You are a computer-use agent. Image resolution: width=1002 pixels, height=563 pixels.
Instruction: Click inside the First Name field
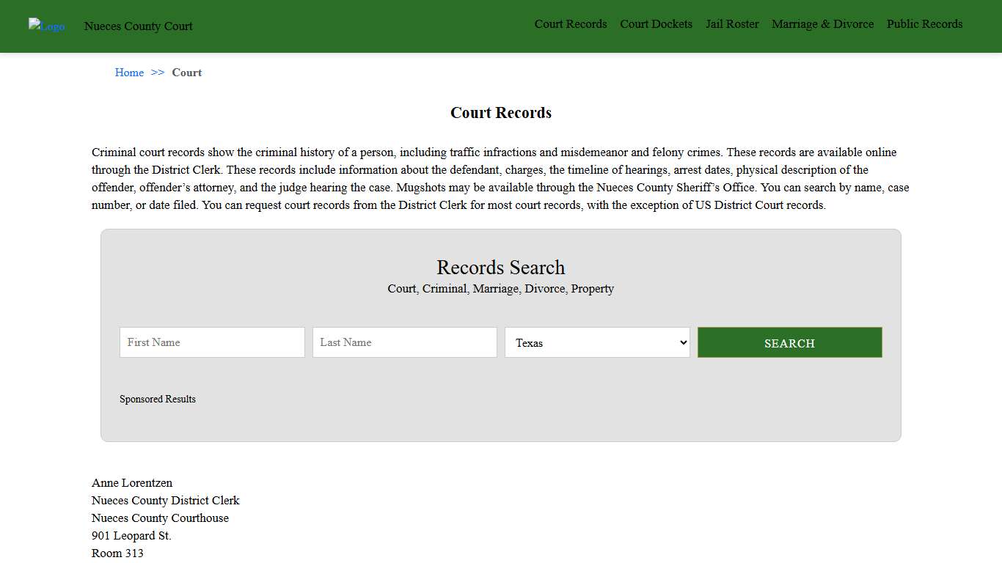tap(211, 342)
